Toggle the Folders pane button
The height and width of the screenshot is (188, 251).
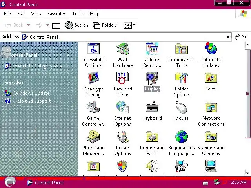click(x=105, y=25)
